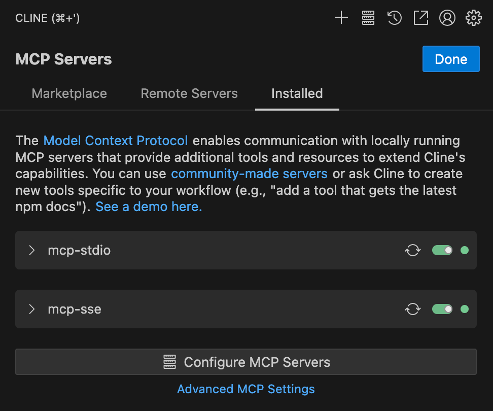
Task: Disable the mcp-stdio server toggle
Action: 442,250
